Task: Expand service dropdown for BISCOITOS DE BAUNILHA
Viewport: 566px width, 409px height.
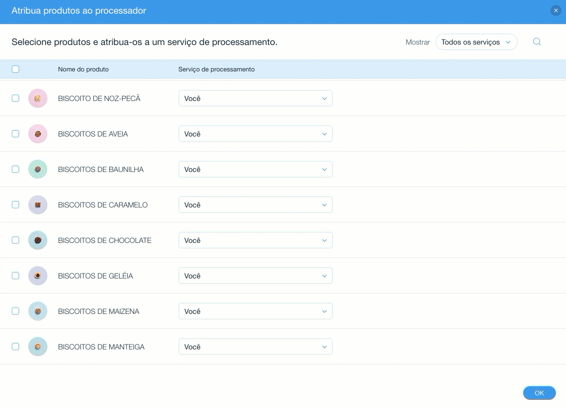Action: point(255,169)
